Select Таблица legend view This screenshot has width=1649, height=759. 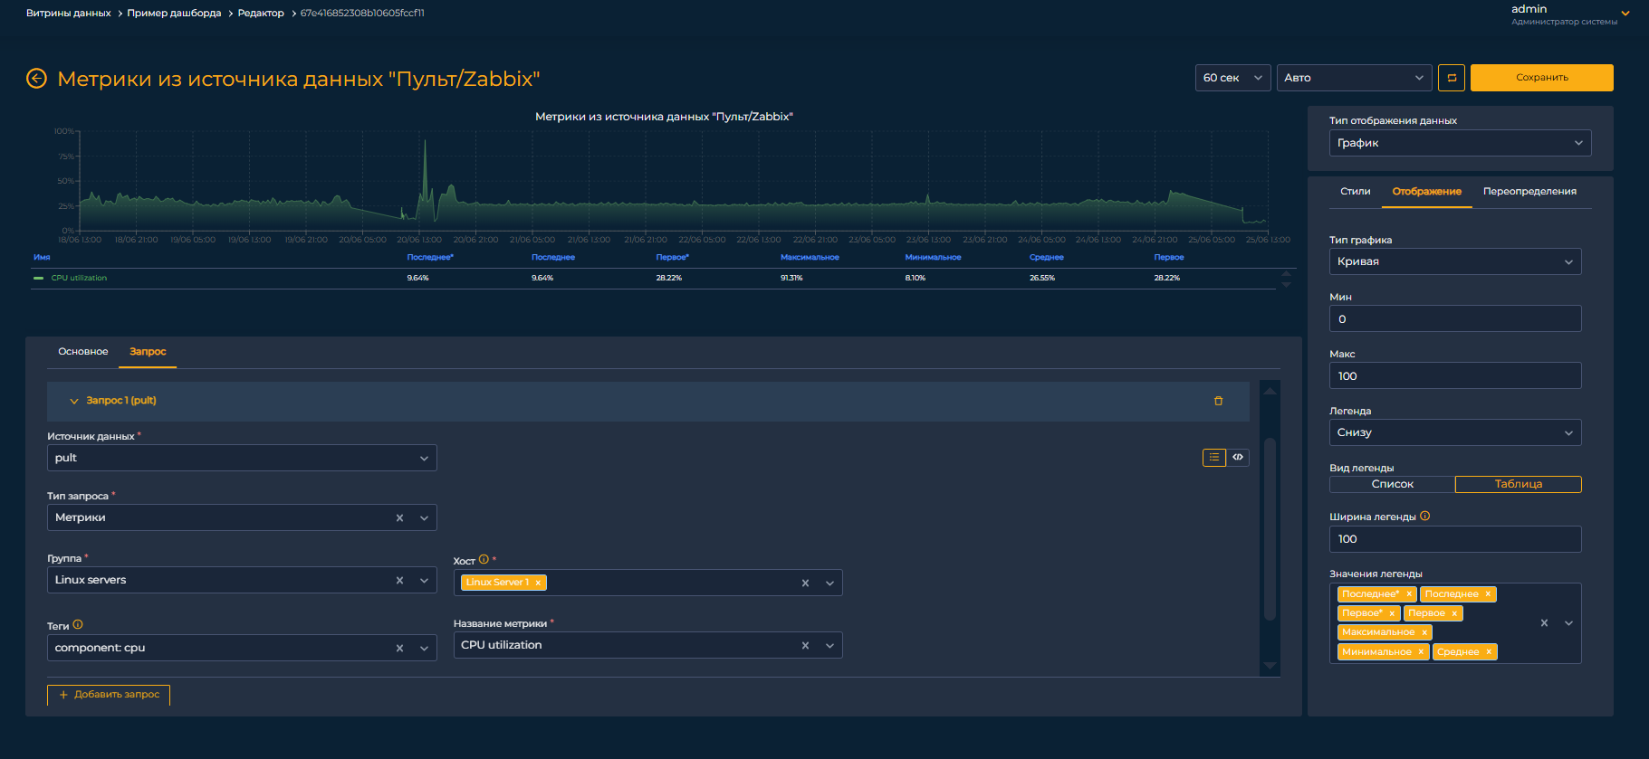click(1518, 485)
